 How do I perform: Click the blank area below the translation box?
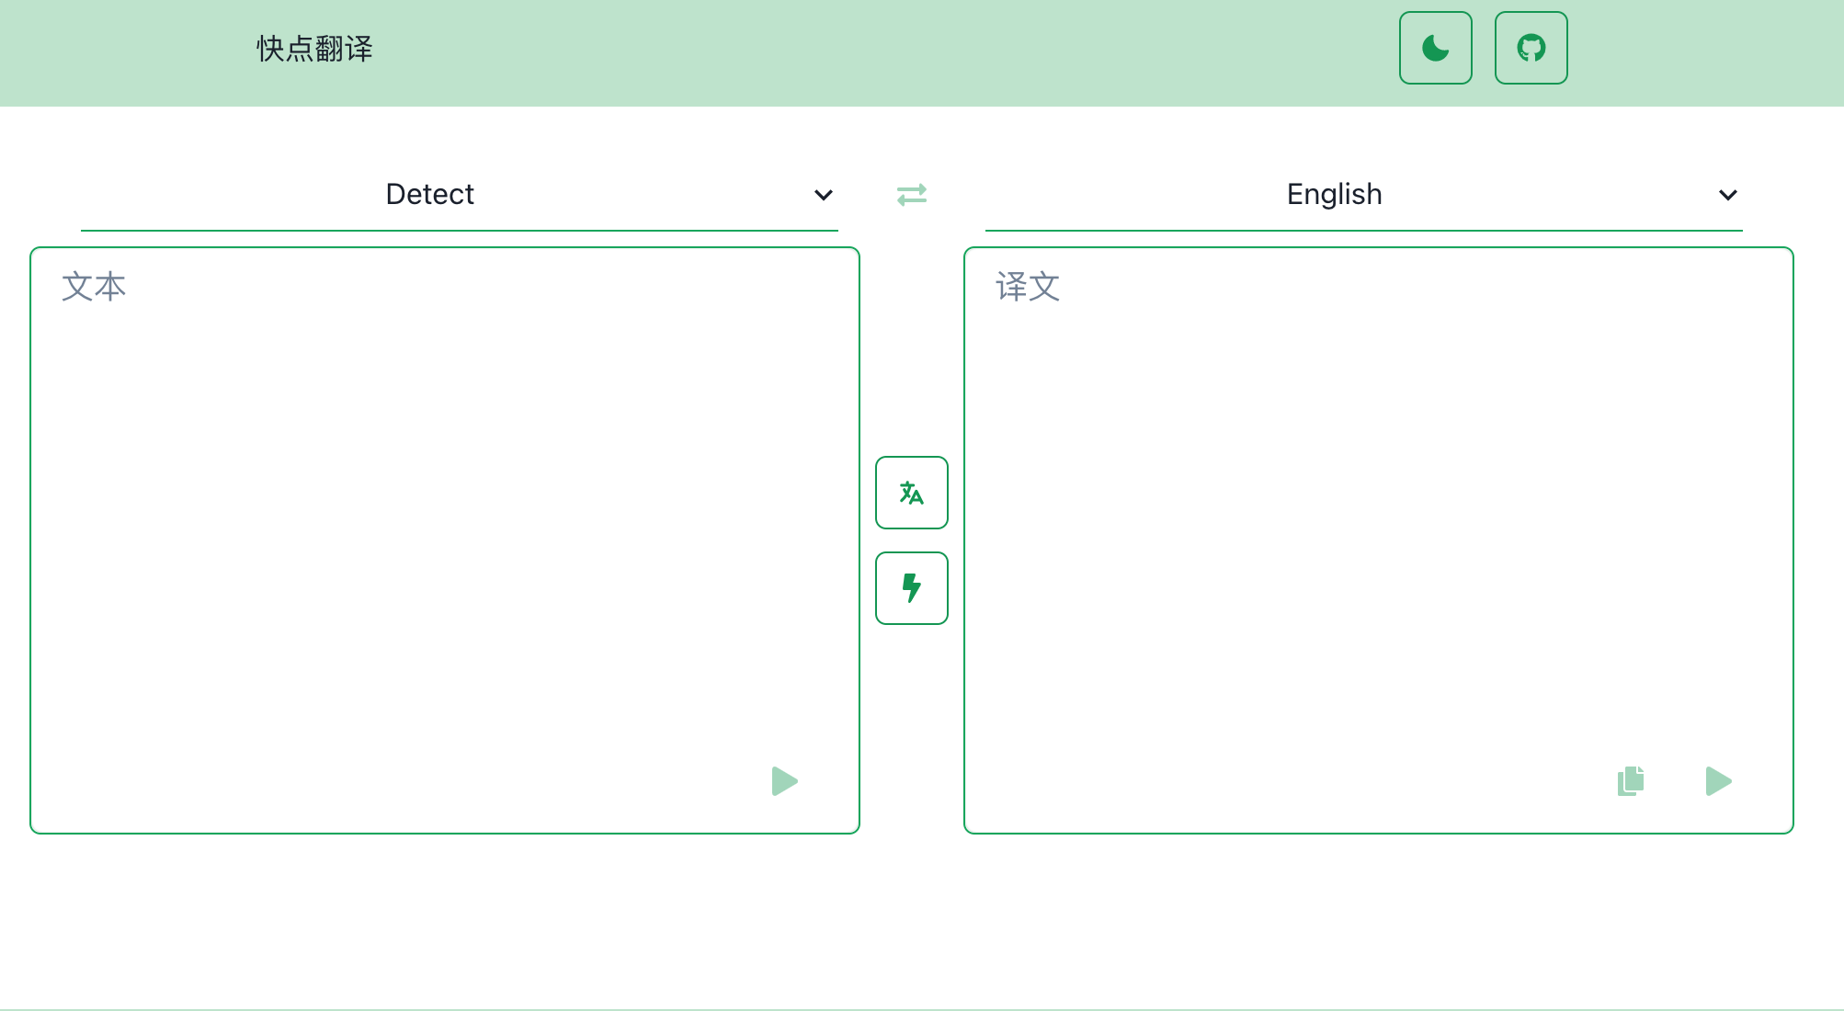pyautogui.click(x=1378, y=919)
